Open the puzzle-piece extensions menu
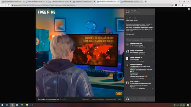 click(x=182, y=5)
